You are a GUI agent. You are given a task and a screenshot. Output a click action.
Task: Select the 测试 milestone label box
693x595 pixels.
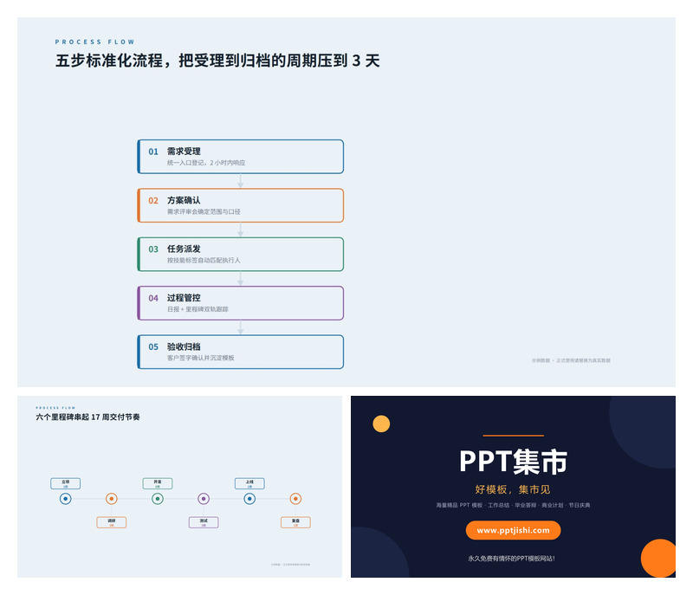[x=204, y=522]
